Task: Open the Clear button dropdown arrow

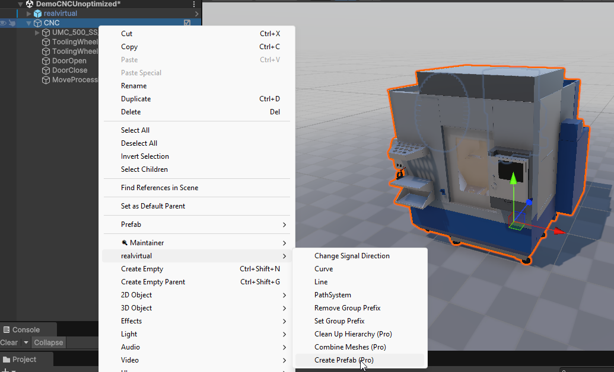Action: coord(26,342)
